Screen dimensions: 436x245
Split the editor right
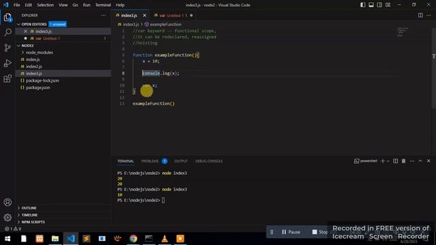pos(420,15)
